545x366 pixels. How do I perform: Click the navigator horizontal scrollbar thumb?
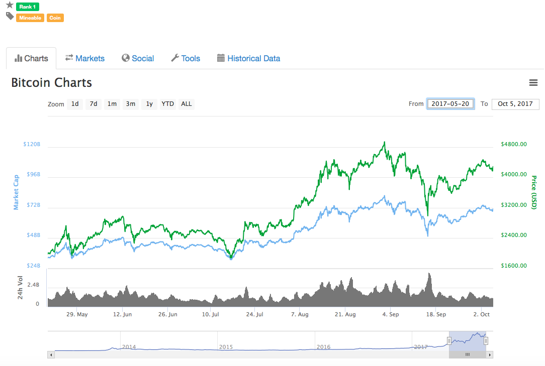(468, 355)
